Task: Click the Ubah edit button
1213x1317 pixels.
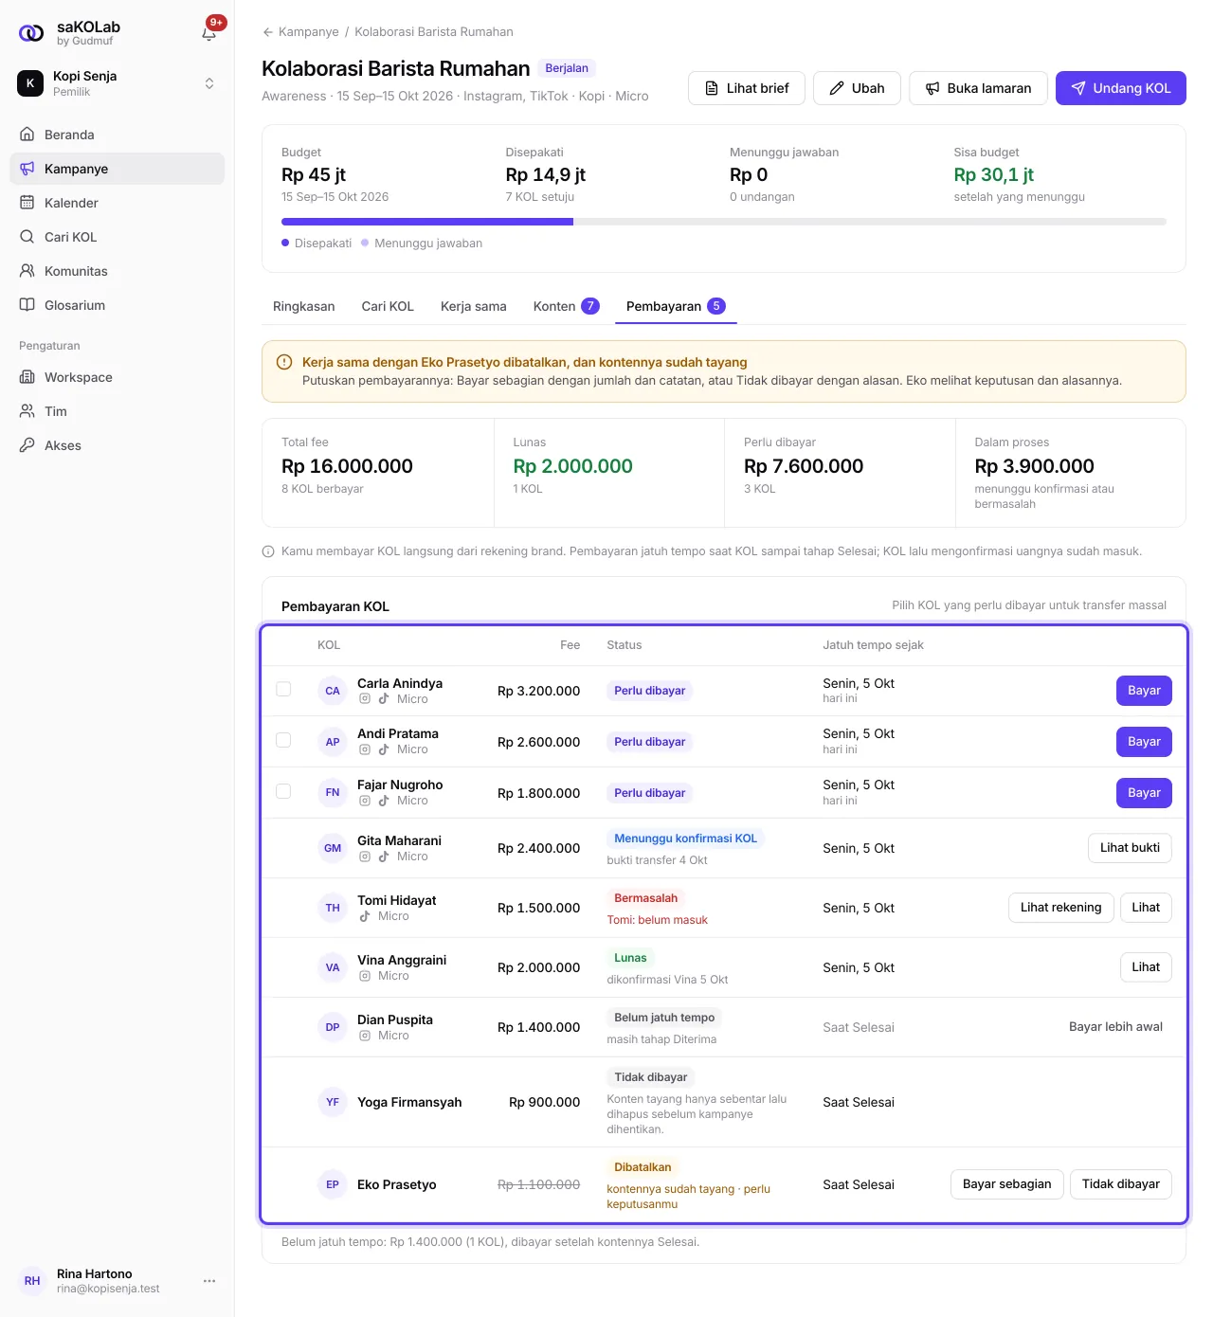Action: pos(857,88)
